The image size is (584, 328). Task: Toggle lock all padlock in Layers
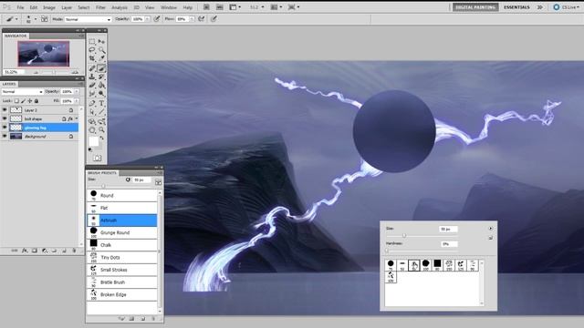pyautogui.click(x=36, y=101)
